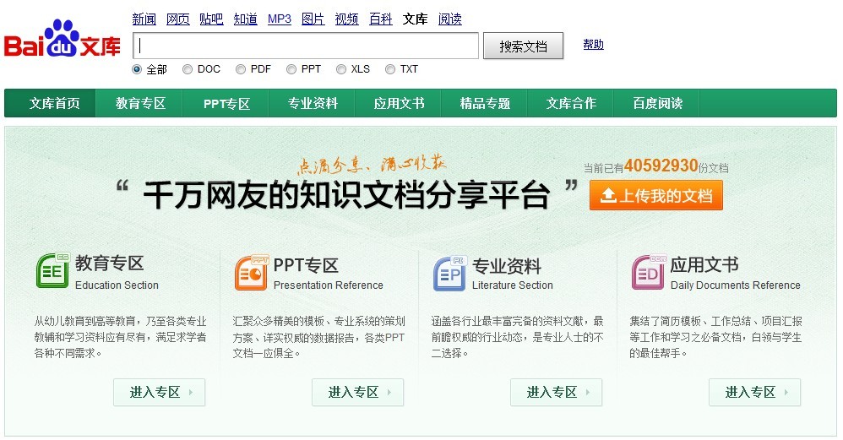Click the document count 40592930
Viewport: 843px width, 440px height.
tap(661, 166)
